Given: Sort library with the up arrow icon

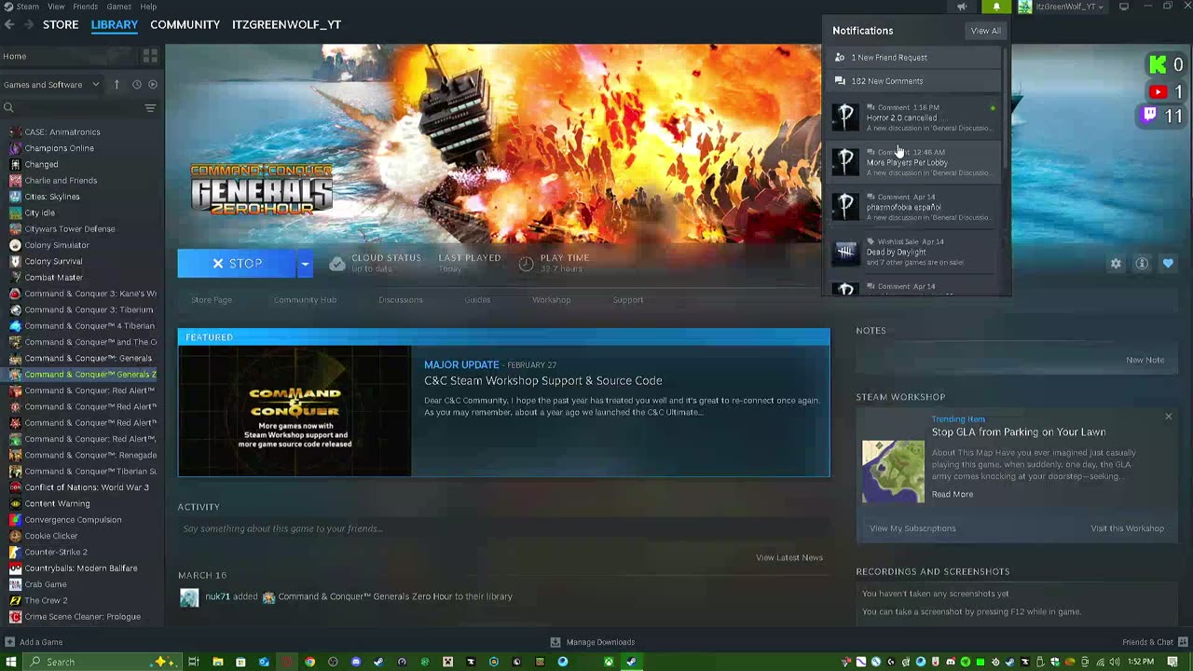Looking at the screenshot, I should pos(117,84).
